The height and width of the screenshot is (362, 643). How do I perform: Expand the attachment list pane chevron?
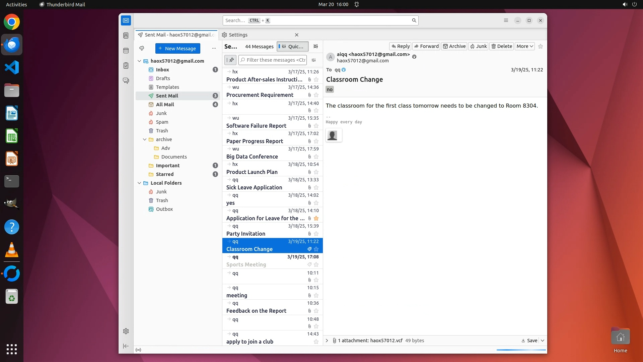pos(327,341)
